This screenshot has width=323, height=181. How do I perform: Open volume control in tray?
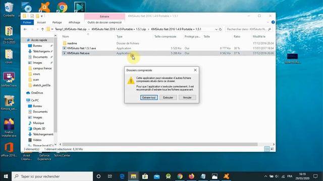[277, 176]
